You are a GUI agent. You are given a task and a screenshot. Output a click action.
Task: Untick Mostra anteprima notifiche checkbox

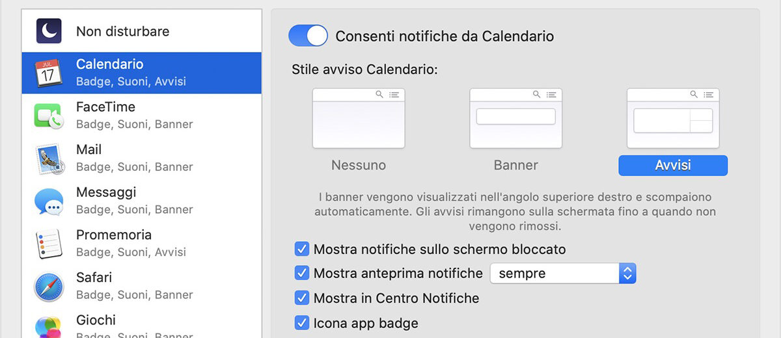click(302, 274)
